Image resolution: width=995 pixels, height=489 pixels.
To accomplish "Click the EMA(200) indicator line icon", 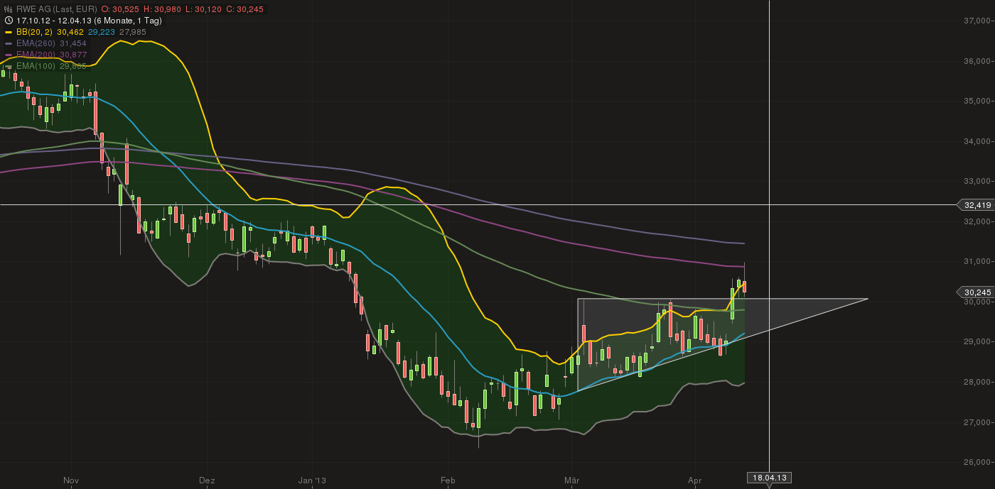I will point(9,55).
